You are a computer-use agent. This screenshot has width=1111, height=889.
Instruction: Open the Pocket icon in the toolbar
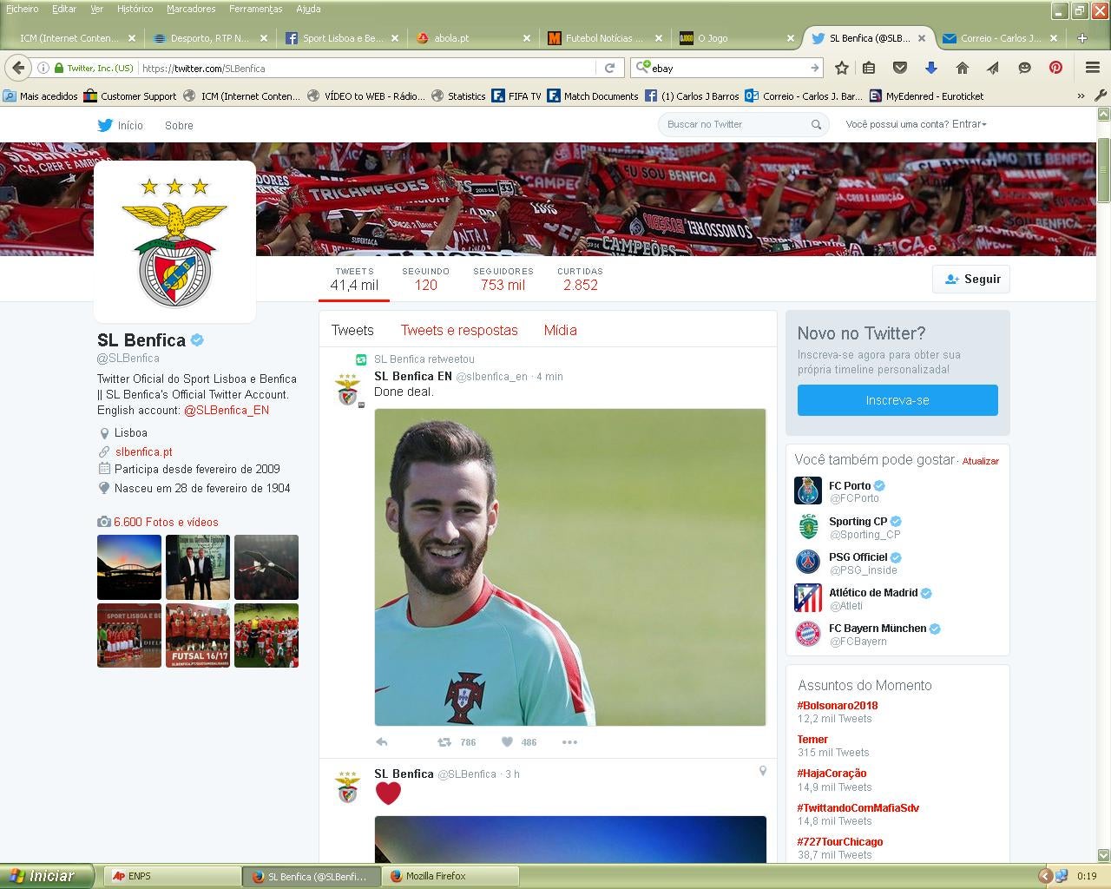click(x=900, y=68)
